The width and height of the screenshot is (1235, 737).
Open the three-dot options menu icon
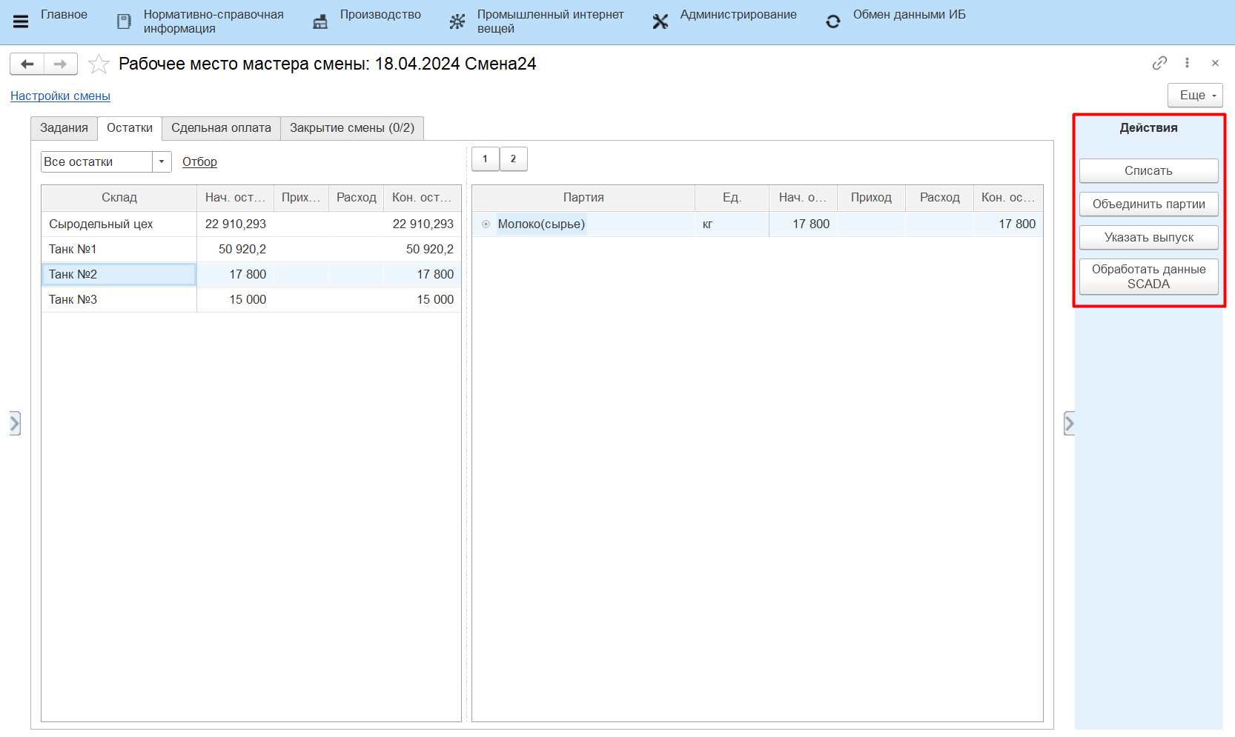[1187, 63]
